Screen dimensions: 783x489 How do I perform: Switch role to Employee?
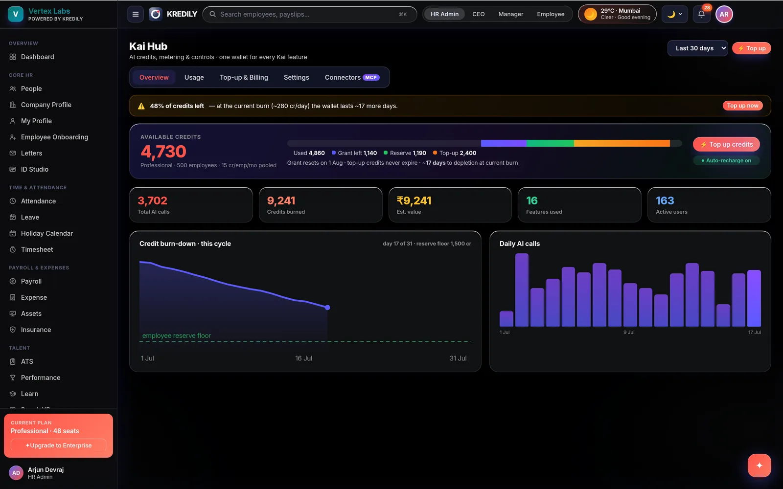click(551, 14)
